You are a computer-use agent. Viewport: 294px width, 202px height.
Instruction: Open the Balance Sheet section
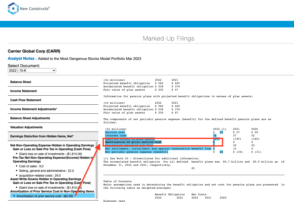(53, 82)
